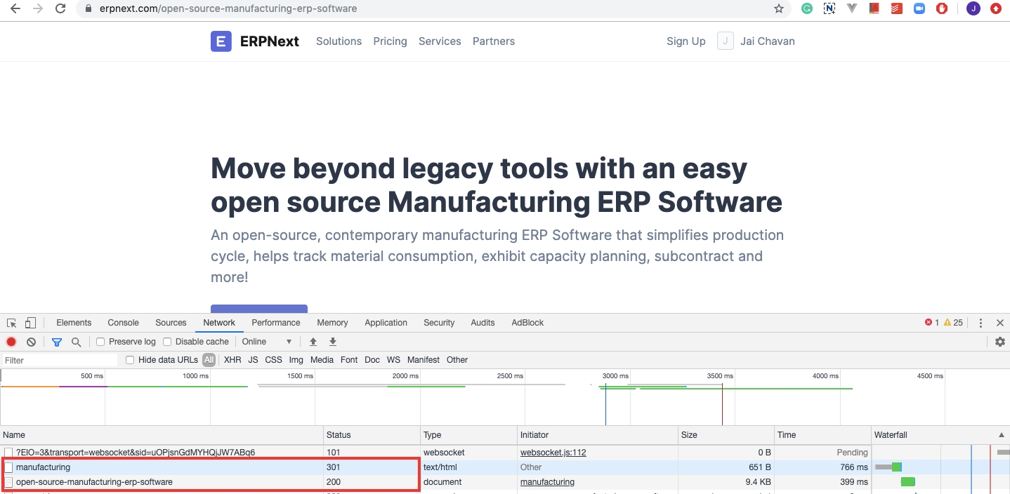Image resolution: width=1010 pixels, height=494 pixels.
Task: Open network search with magnifier icon
Action: pos(76,342)
